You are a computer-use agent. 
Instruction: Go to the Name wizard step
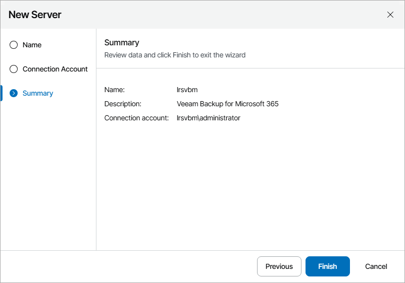(32, 45)
